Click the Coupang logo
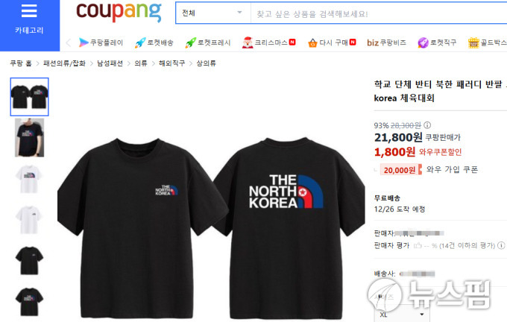The height and width of the screenshot is (322, 507). click(x=119, y=12)
